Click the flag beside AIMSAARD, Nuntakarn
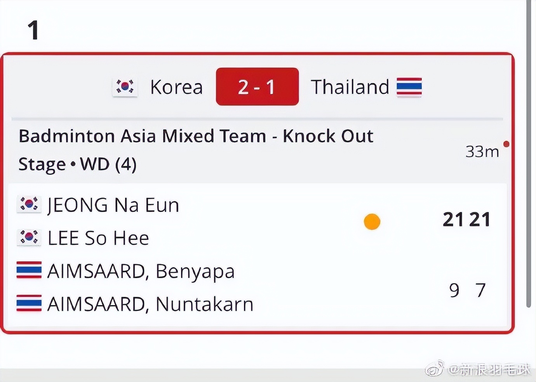This screenshot has height=382, width=536. [29, 303]
